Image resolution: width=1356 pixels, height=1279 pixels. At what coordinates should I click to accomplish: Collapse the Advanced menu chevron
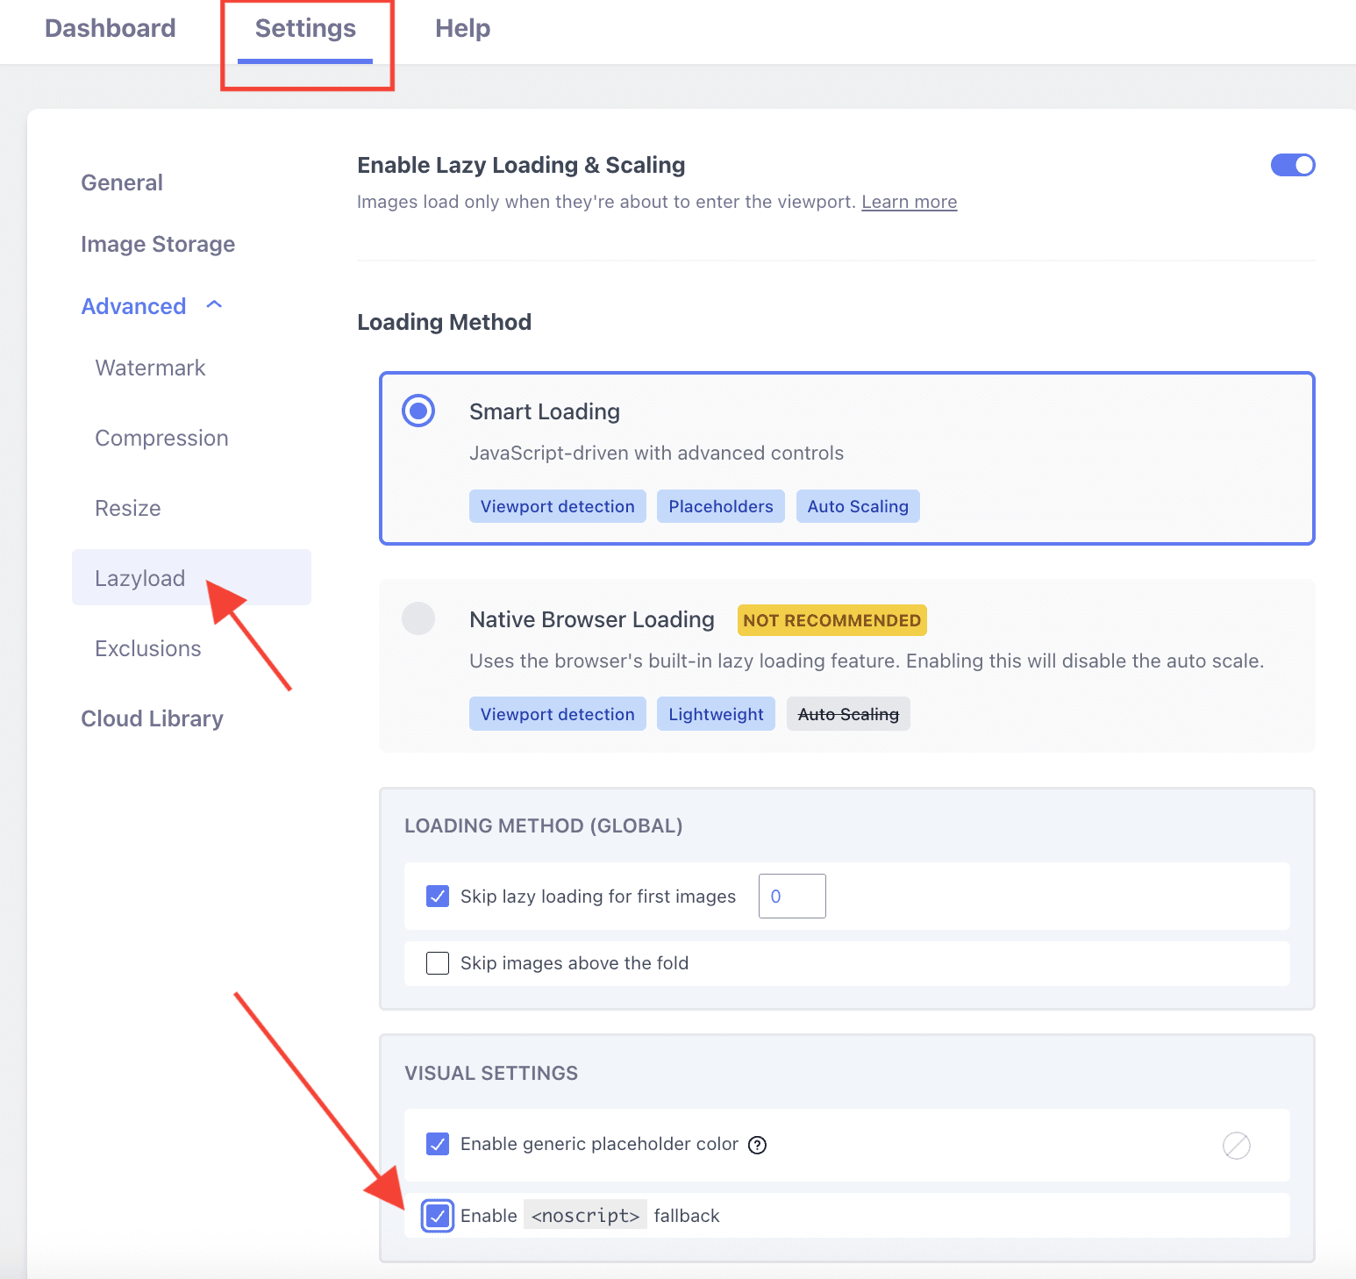214,305
